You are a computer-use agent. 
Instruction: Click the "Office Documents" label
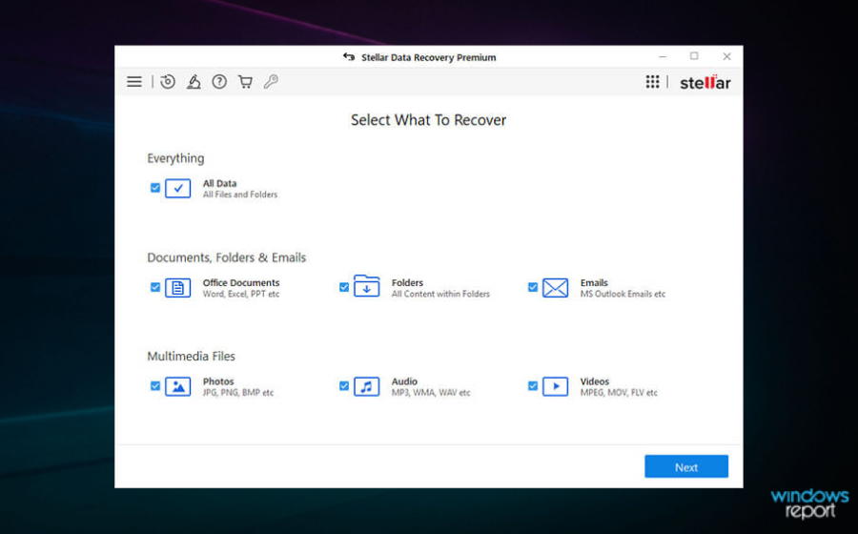pyautogui.click(x=241, y=283)
